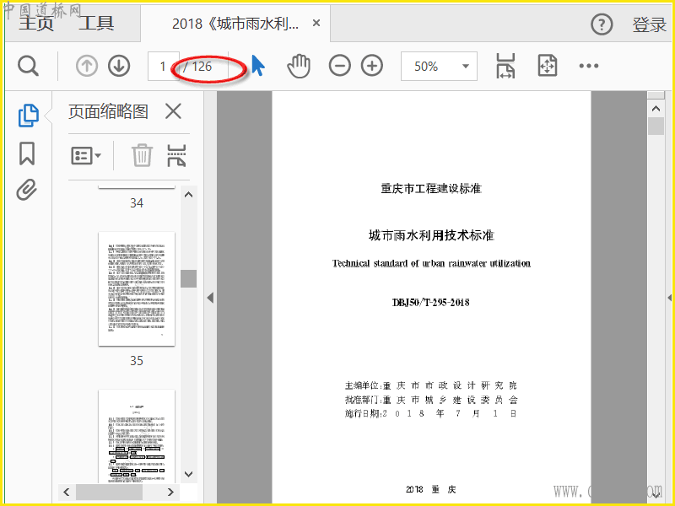Screen dimensions: 675x506
Task: Click the 登录 sign-in link
Action: (649, 25)
